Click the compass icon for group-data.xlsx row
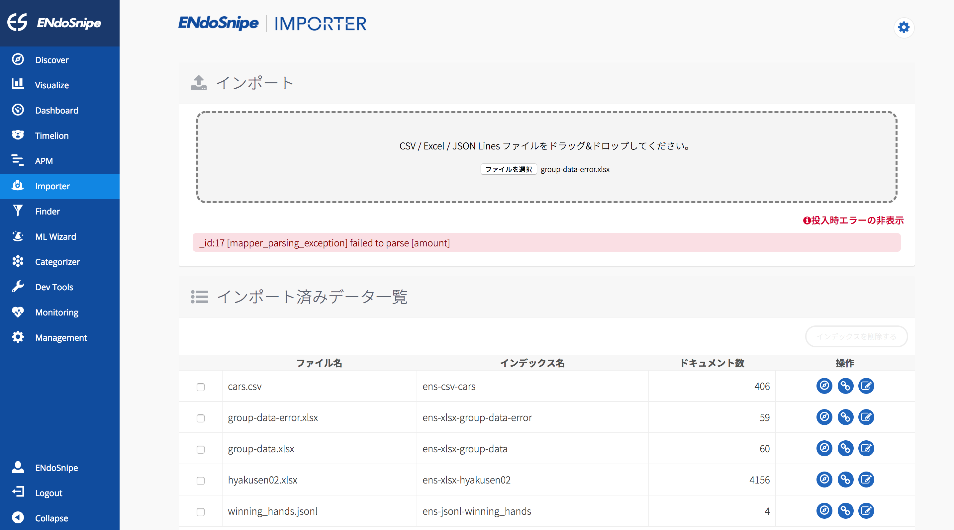This screenshot has height=530, width=954. [824, 448]
